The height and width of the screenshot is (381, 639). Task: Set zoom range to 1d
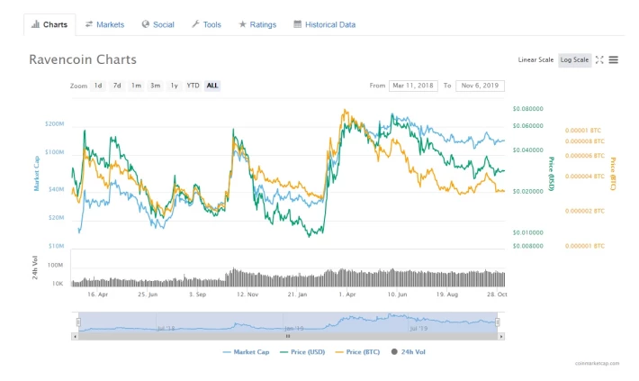pos(98,86)
